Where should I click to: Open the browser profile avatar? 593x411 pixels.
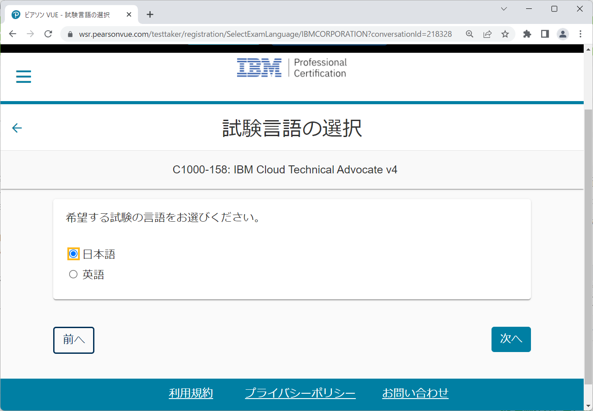(562, 34)
